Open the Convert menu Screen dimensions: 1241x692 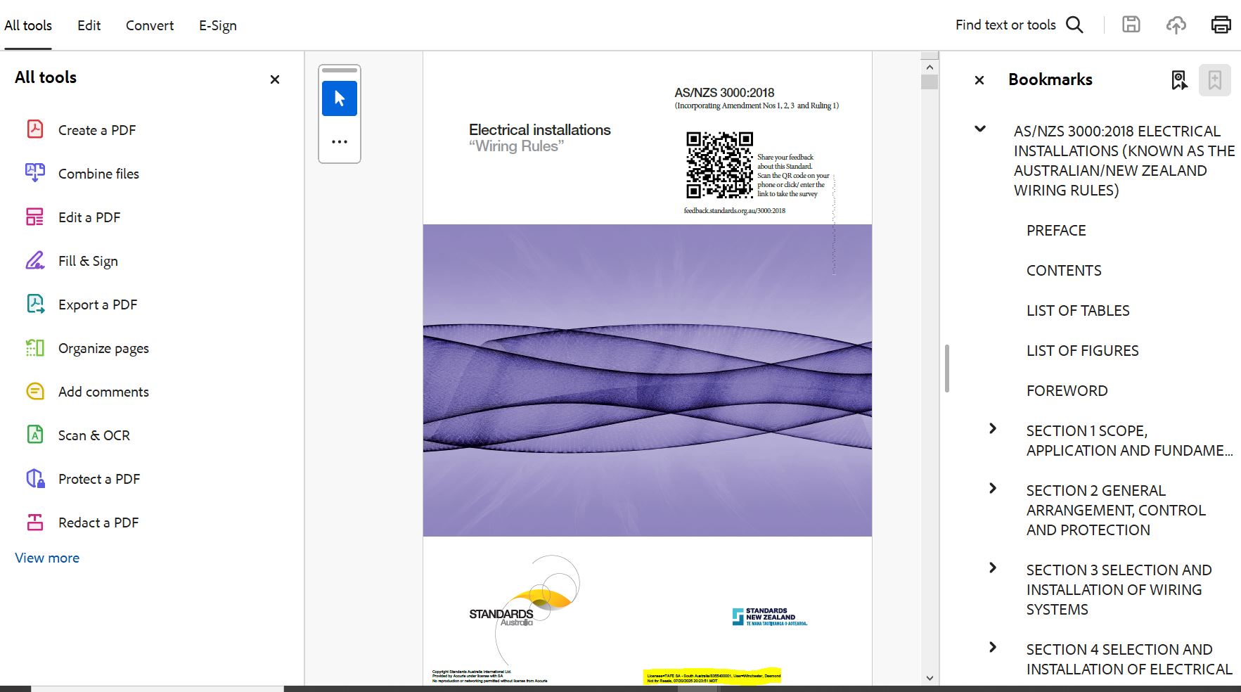(x=150, y=25)
